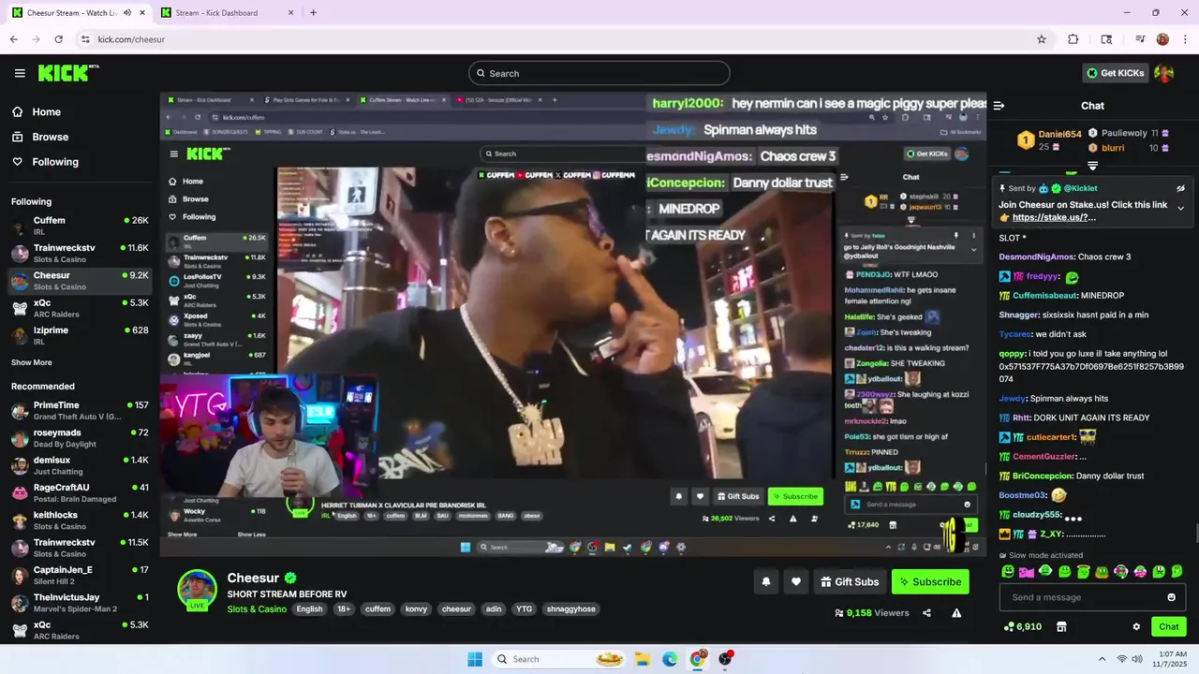Open the user profile avatar menu
The image size is (1199, 674).
pos(1164,73)
